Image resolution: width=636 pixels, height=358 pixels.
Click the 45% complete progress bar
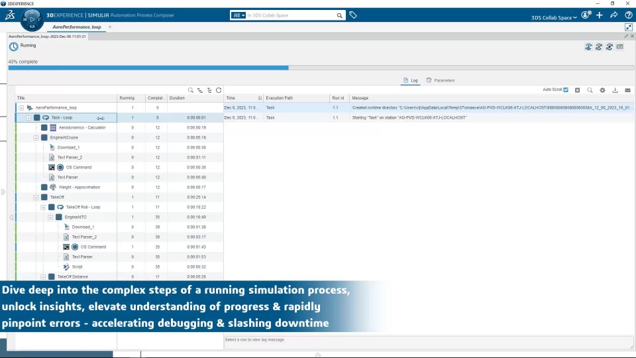(321, 68)
